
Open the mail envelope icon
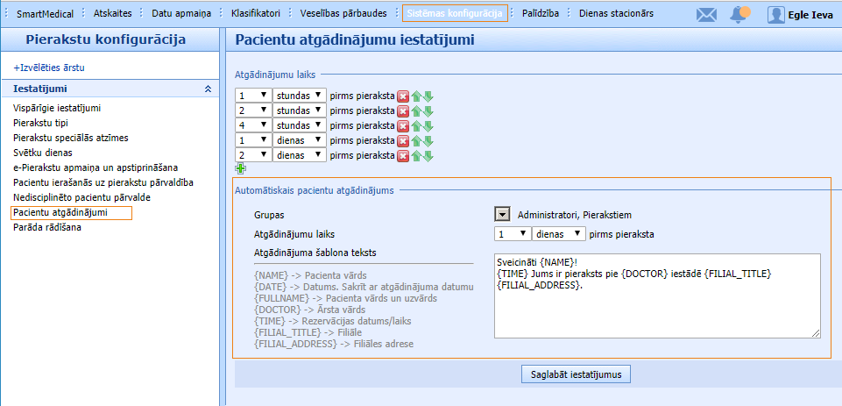[706, 14]
